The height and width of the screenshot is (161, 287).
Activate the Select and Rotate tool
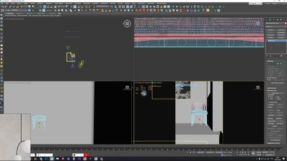(48, 7)
